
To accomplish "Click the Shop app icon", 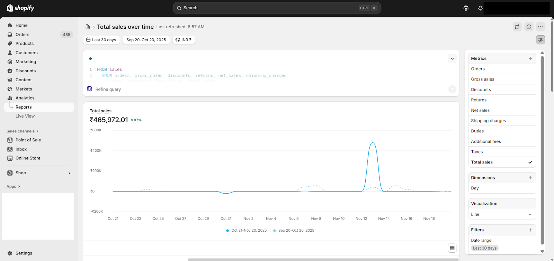I will 10,173.
